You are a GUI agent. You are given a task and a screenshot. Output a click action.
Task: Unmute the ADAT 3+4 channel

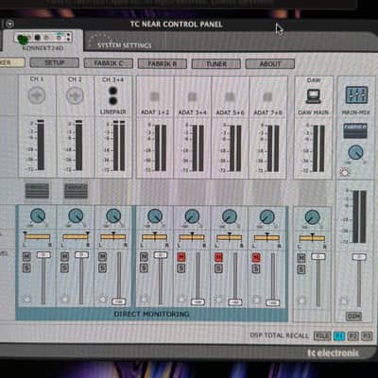coord(180,257)
